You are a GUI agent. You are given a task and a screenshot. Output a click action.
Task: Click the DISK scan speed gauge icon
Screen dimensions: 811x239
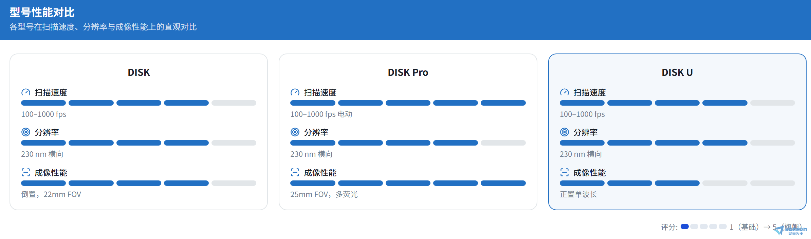coord(26,92)
